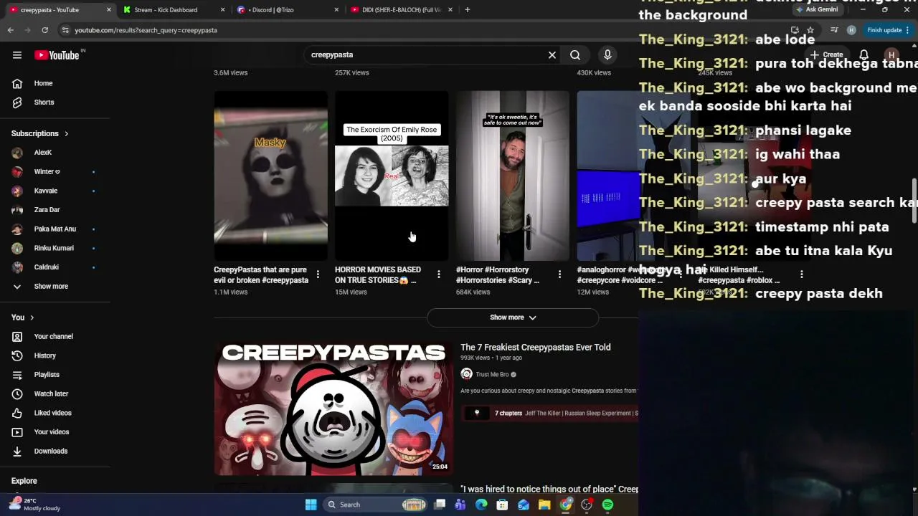Open options for the CreepyPastas pure evil short

point(318,274)
